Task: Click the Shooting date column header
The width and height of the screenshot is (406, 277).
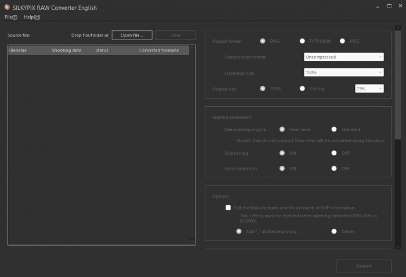Action: click(x=67, y=50)
